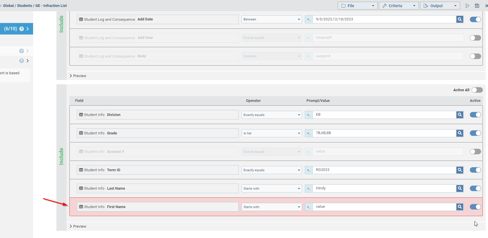Viewport: 488px width, 238px height.
Task: Open lookup search for First Name value
Action: [460, 207]
